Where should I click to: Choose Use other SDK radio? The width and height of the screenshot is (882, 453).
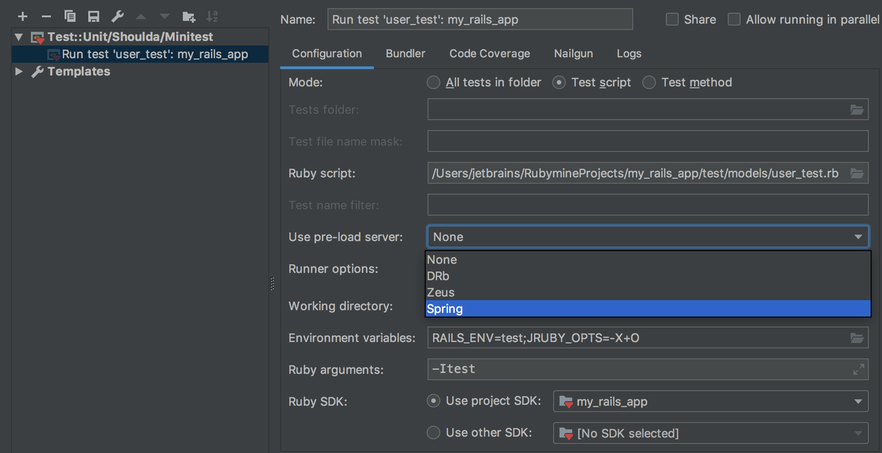(x=433, y=433)
